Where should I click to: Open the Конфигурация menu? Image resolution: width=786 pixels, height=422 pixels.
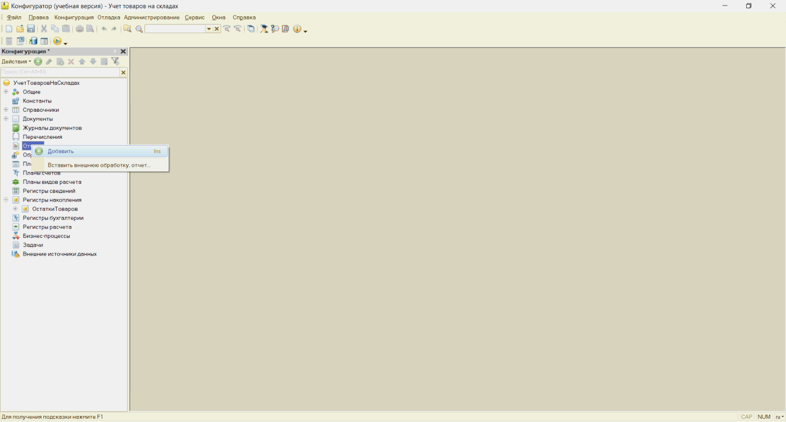point(74,17)
